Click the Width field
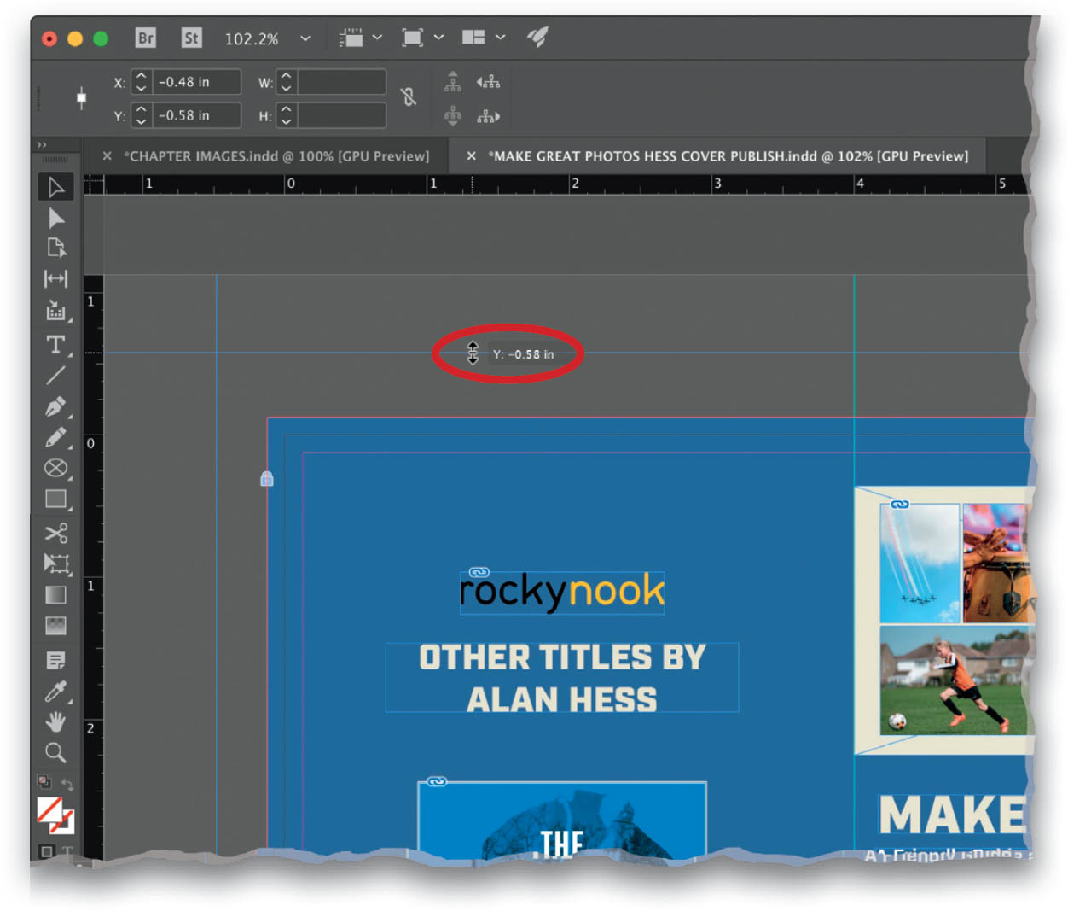 click(x=341, y=82)
